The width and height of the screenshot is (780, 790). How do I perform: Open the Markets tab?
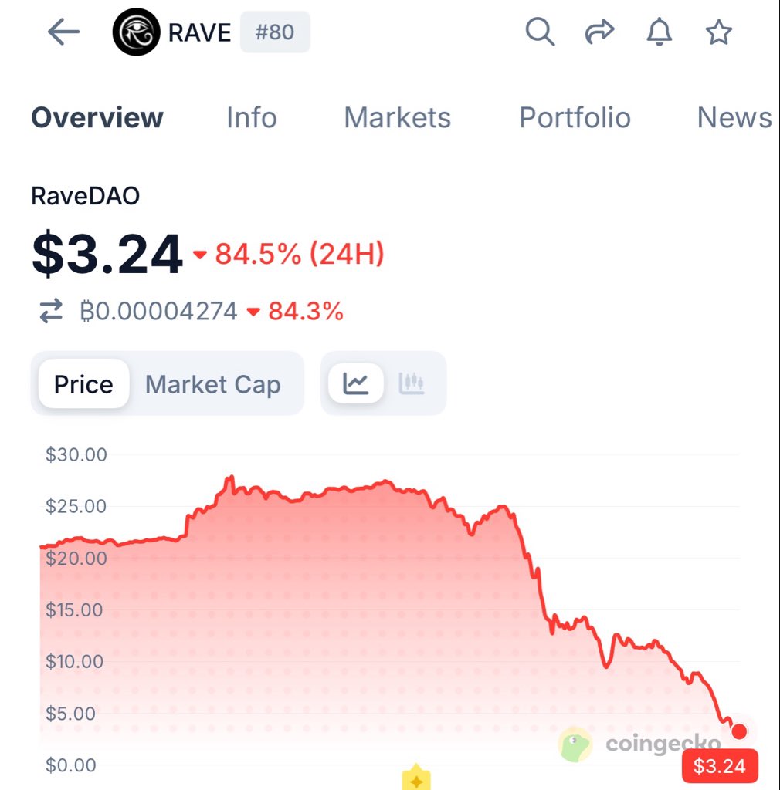[x=397, y=118]
